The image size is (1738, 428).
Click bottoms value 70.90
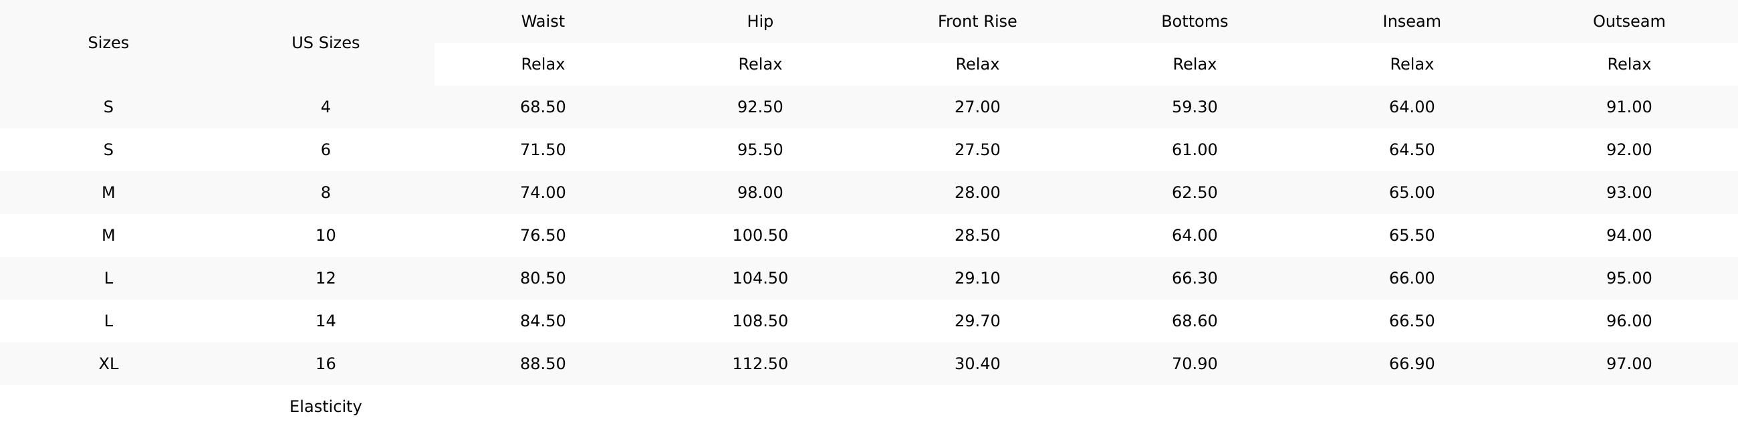[x=1194, y=364]
